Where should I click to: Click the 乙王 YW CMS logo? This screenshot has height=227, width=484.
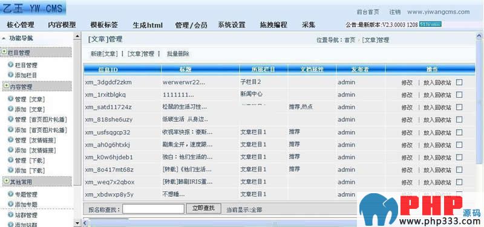click(33, 8)
